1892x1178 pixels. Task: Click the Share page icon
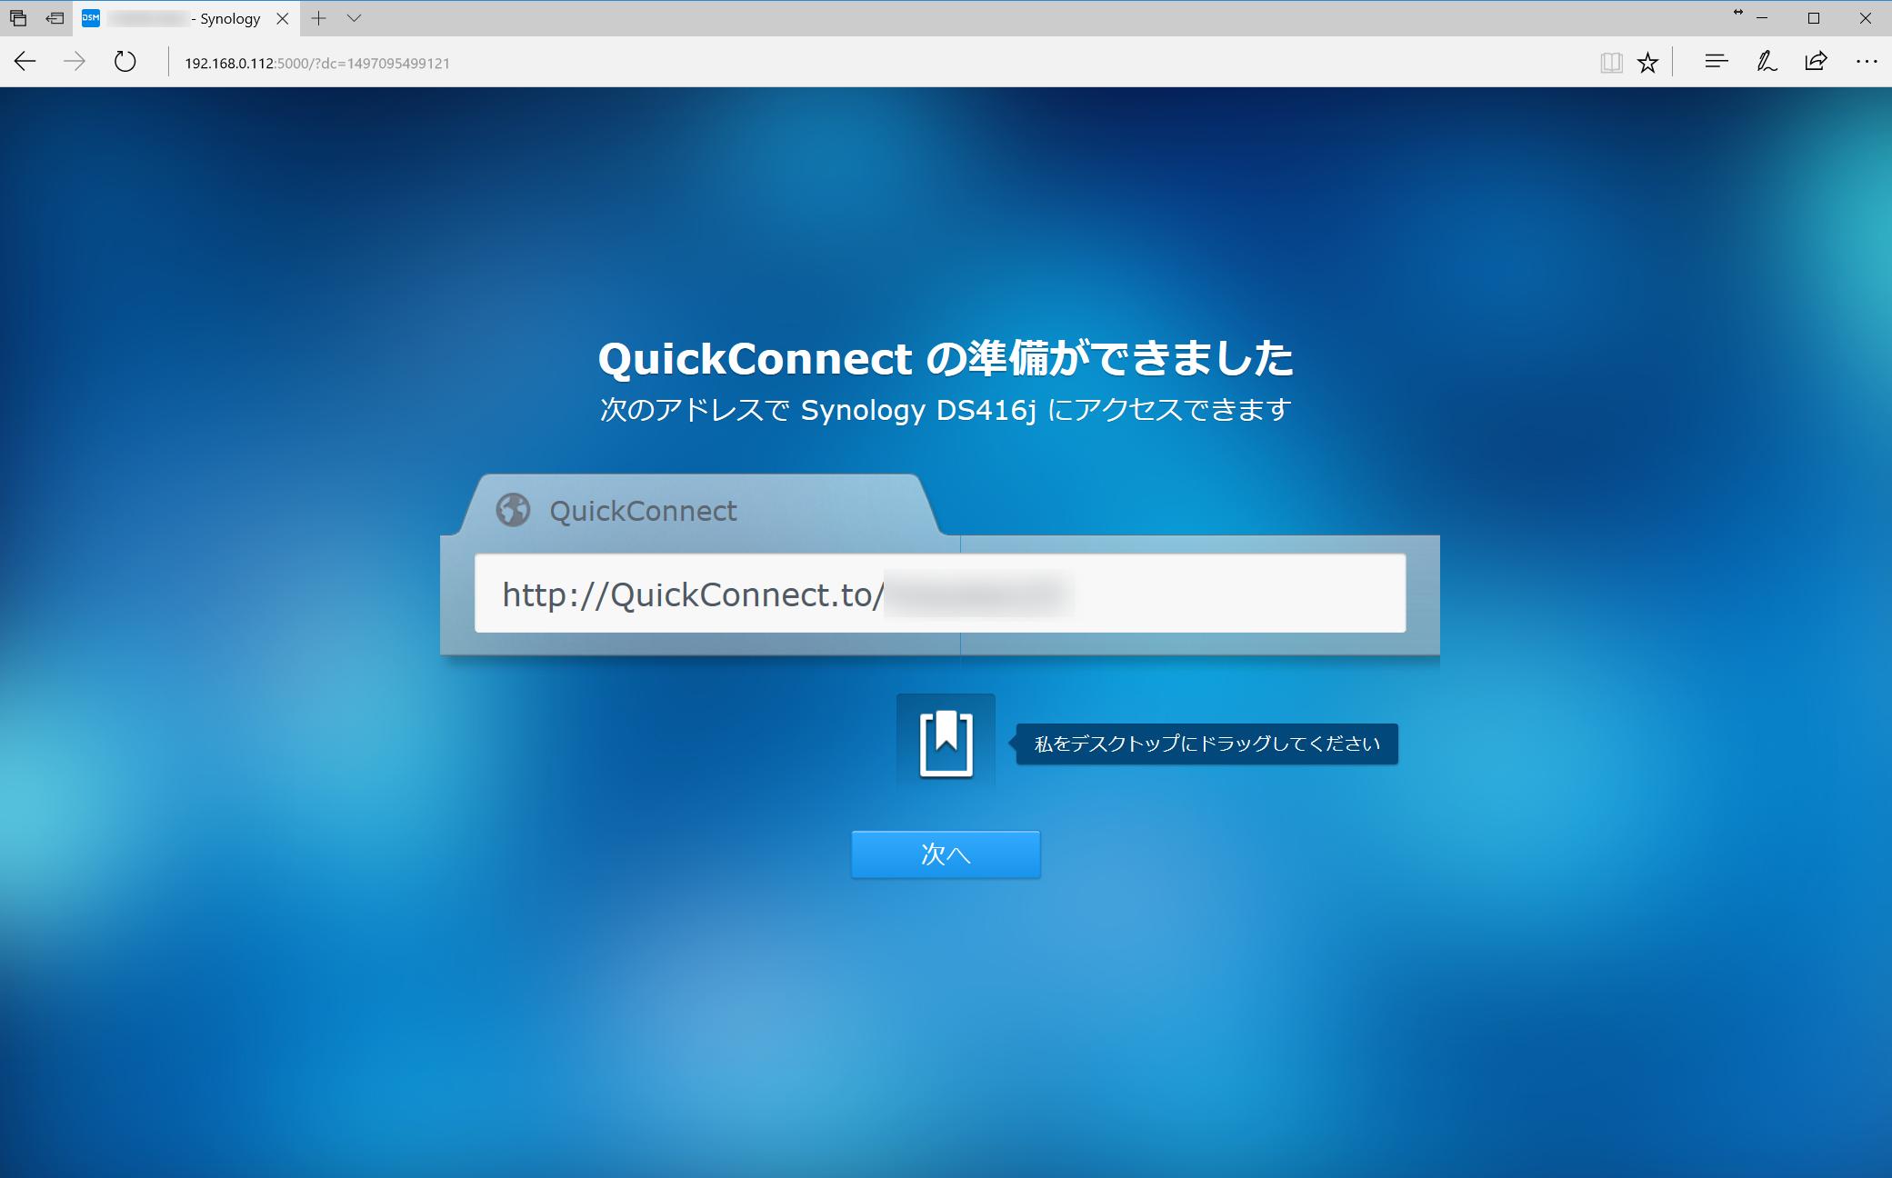[1816, 62]
